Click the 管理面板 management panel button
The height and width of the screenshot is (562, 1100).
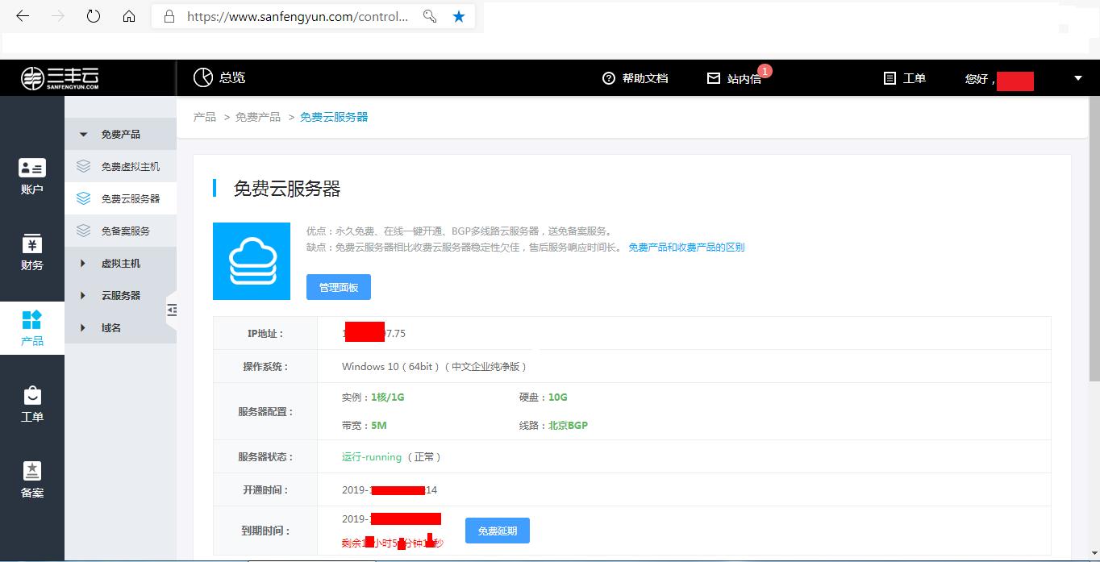pos(338,286)
